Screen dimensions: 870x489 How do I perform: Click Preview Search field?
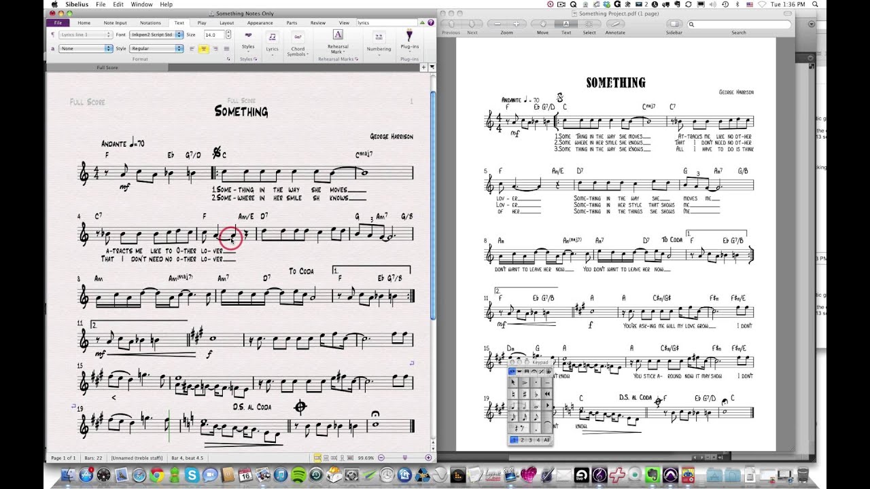coord(738,24)
